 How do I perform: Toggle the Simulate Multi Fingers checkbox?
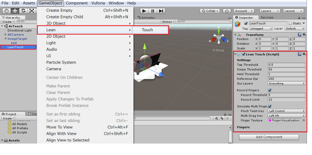click(x=270, y=106)
